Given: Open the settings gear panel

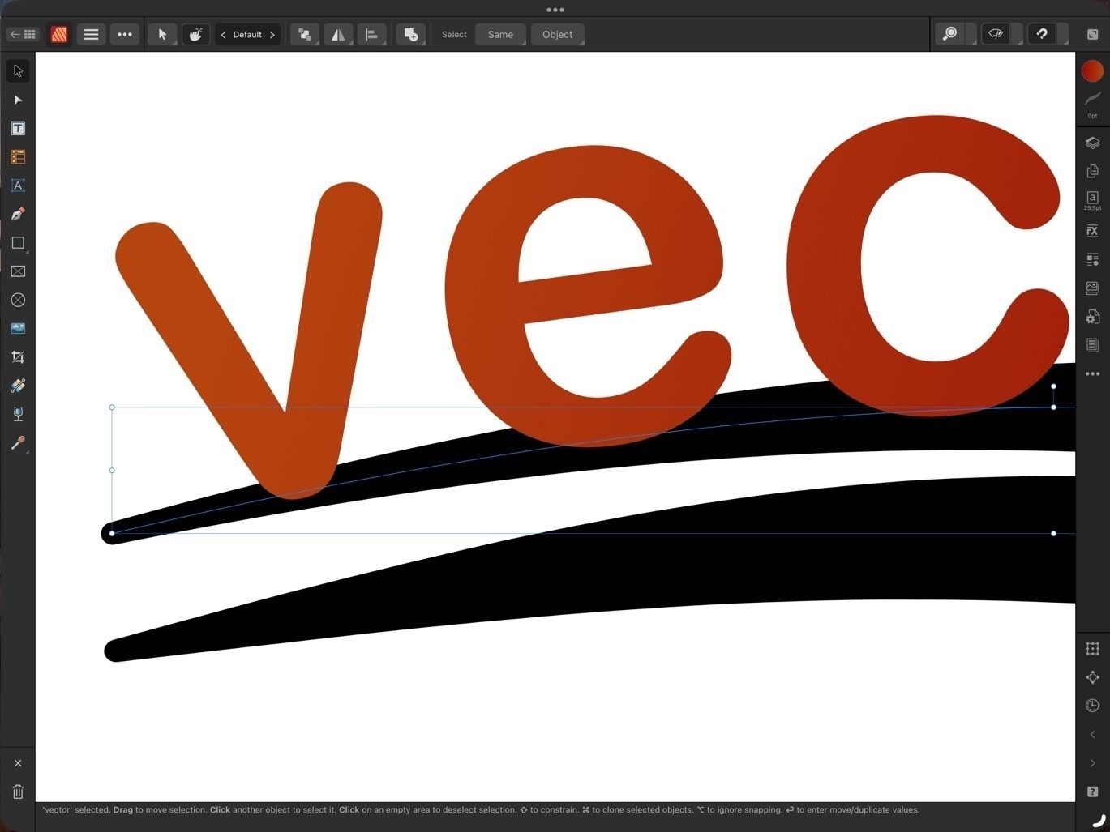Looking at the screenshot, I should click(x=1092, y=317).
